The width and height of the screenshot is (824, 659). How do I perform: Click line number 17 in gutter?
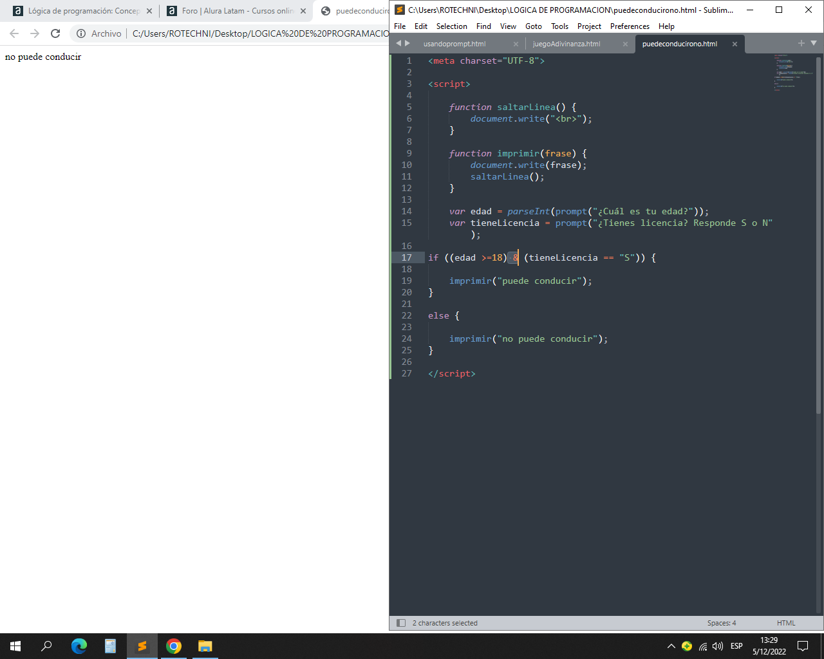(x=407, y=257)
